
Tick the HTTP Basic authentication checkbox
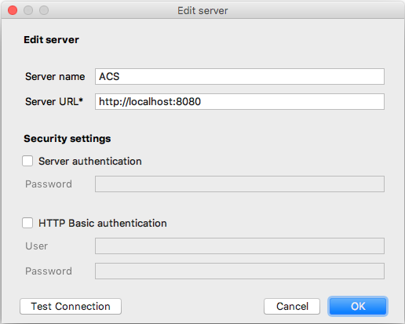pos(27,223)
